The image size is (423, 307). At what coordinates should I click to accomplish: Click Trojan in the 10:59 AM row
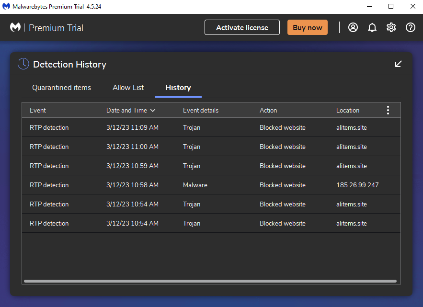click(x=192, y=166)
